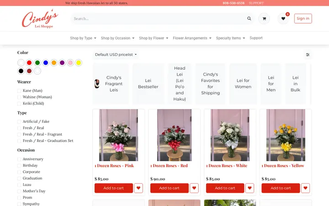329x206 pixels.
Task: Enable the Fresh / Real type filter
Action: click(19, 128)
